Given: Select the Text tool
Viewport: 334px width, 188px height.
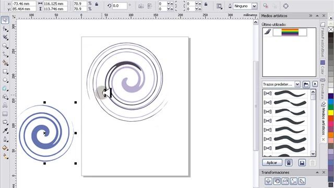Looking at the screenshot, I should pos(5,105).
